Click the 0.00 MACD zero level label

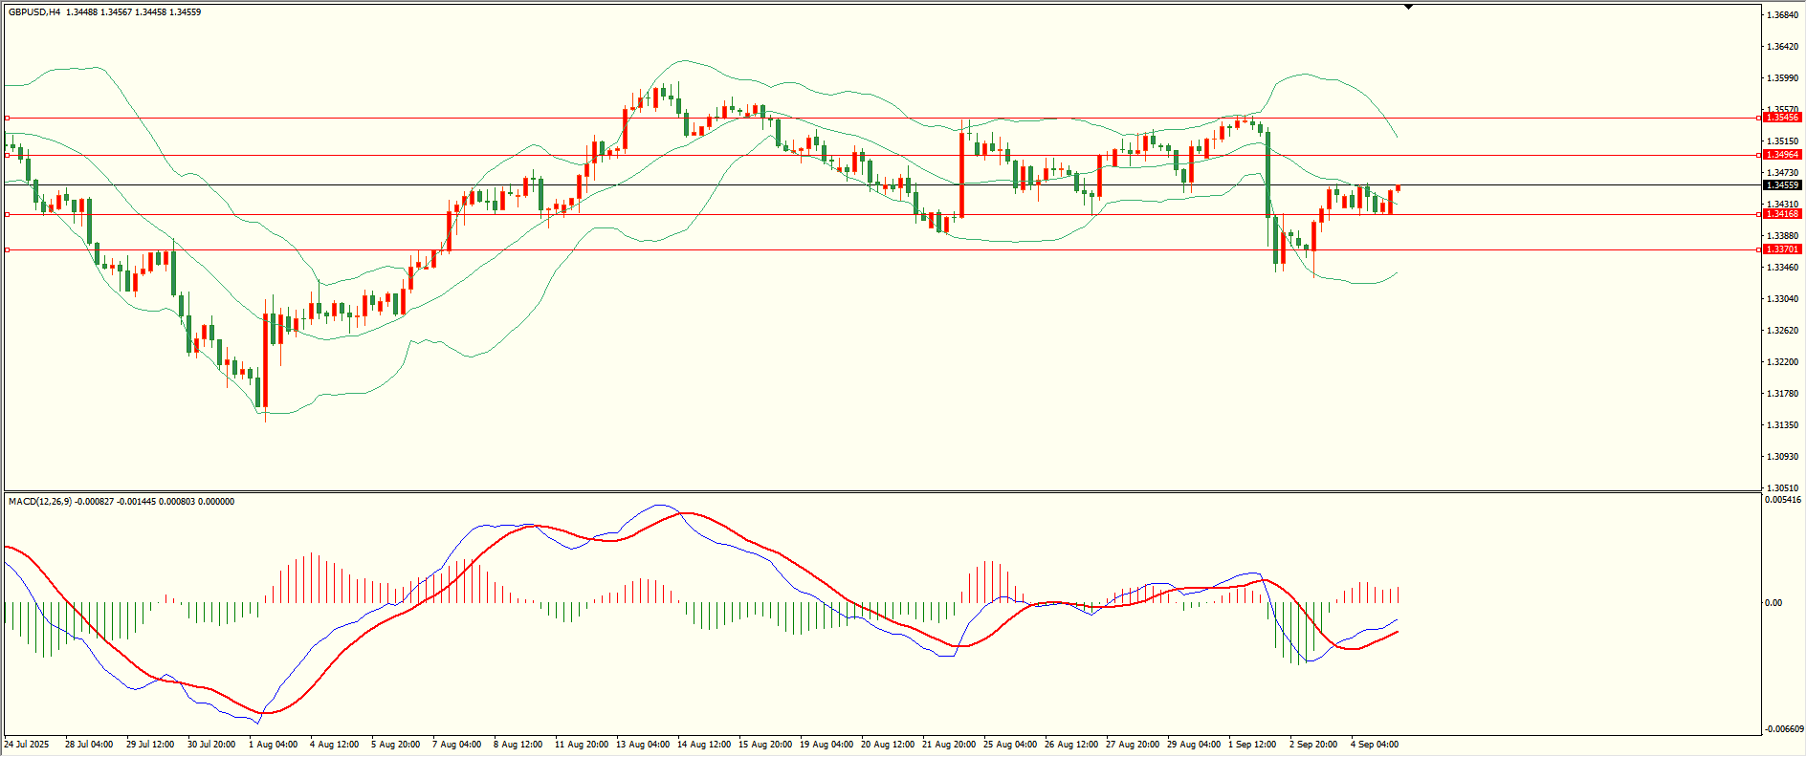click(x=1774, y=603)
